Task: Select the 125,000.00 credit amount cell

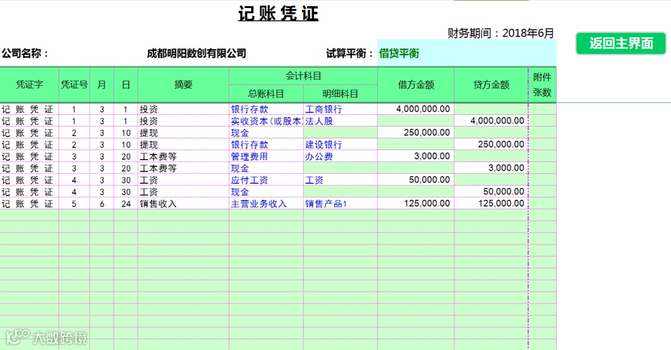Action: [491, 204]
